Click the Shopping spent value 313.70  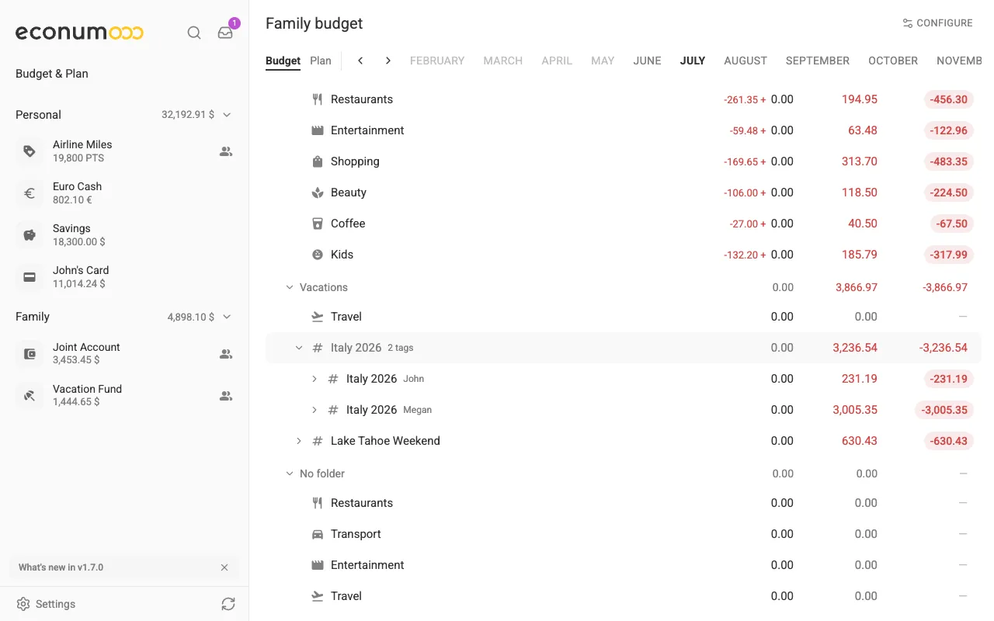[860, 161]
